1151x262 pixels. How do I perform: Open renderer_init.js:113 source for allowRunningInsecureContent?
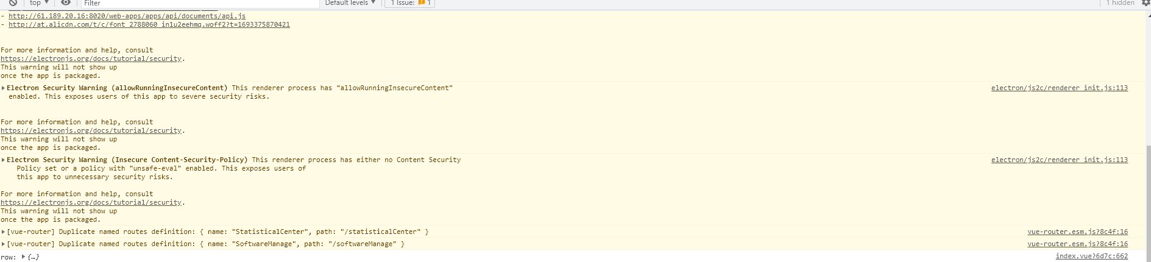[x=1059, y=88]
